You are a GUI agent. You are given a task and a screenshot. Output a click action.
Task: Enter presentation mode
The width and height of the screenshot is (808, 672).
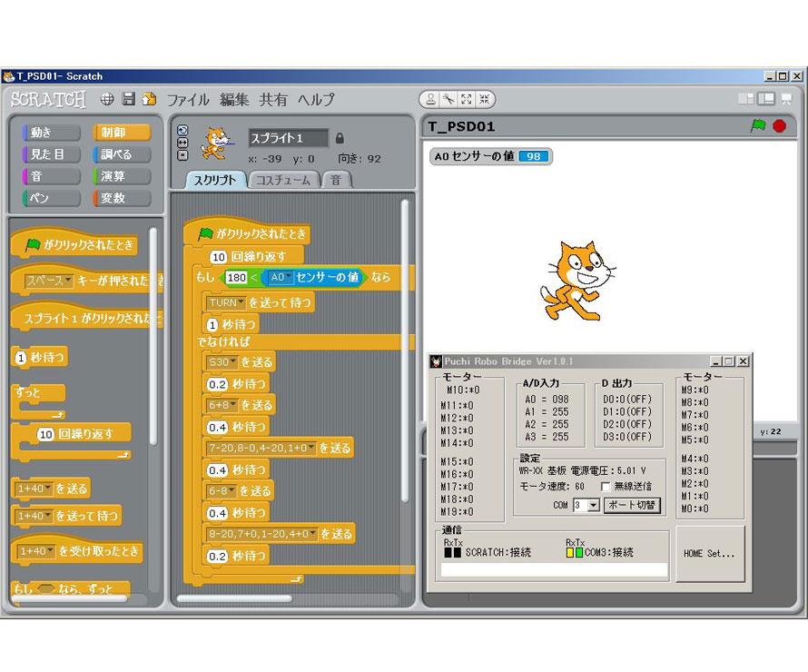[786, 98]
